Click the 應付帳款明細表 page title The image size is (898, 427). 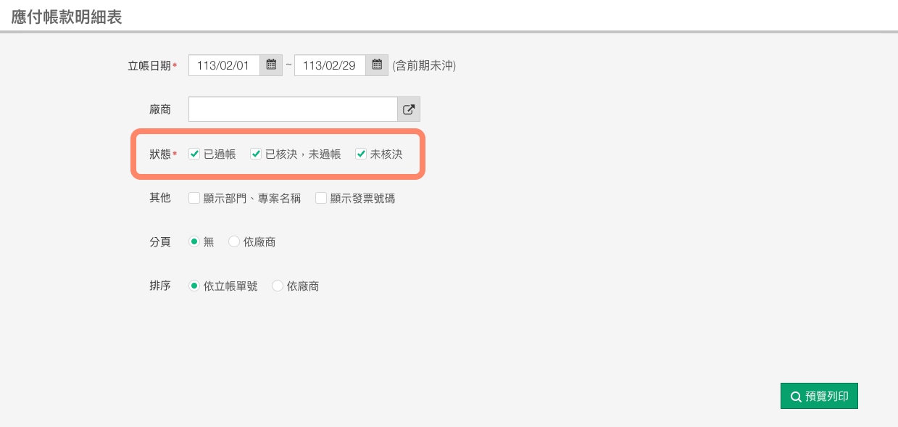(x=67, y=17)
